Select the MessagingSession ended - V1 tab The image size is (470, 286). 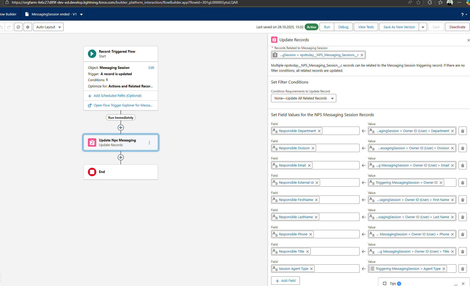pyautogui.click(x=54, y=14)
